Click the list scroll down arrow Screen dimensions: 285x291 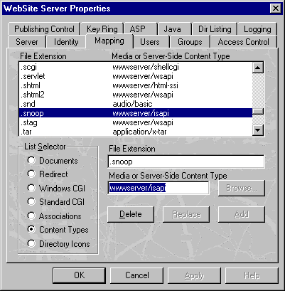coord(258,130)
